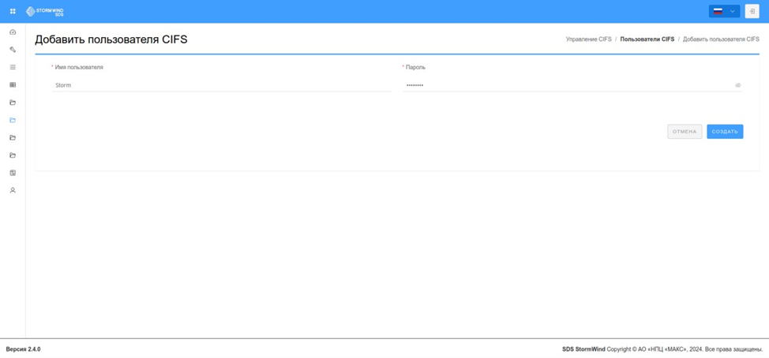Viewport: 769px width, 358px height.
Task: Open the user profile icon in sidebar
Action: [x=13, y=191]
